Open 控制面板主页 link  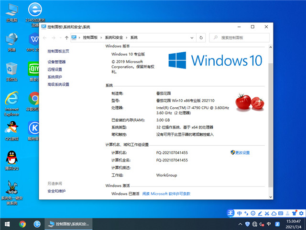pyautogui.click(x=58, y=51)
